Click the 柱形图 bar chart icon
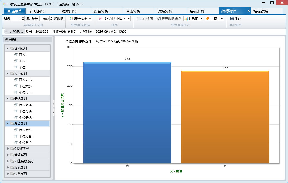The height and width of the screenshot is (183, 288). pos(186,19)
